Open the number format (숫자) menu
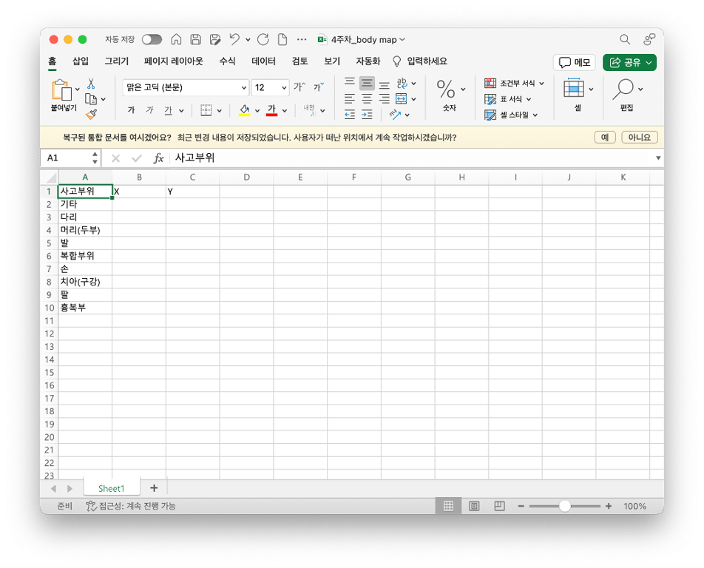The height and width of the screenshot is (568, 704). (x=450, y=94)
